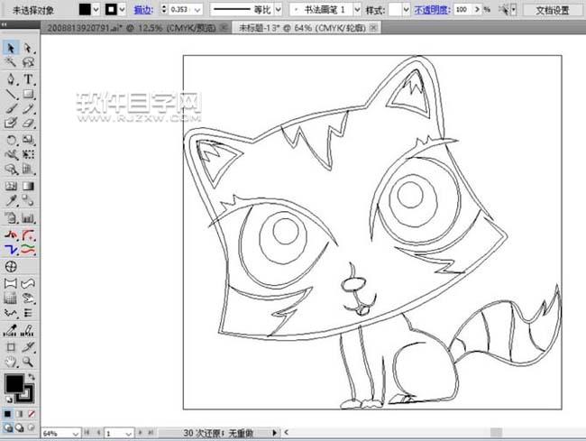Open the zoom level 64% dropdown
The height and width of the screenshot is (441, 586).
pos(76,434)
